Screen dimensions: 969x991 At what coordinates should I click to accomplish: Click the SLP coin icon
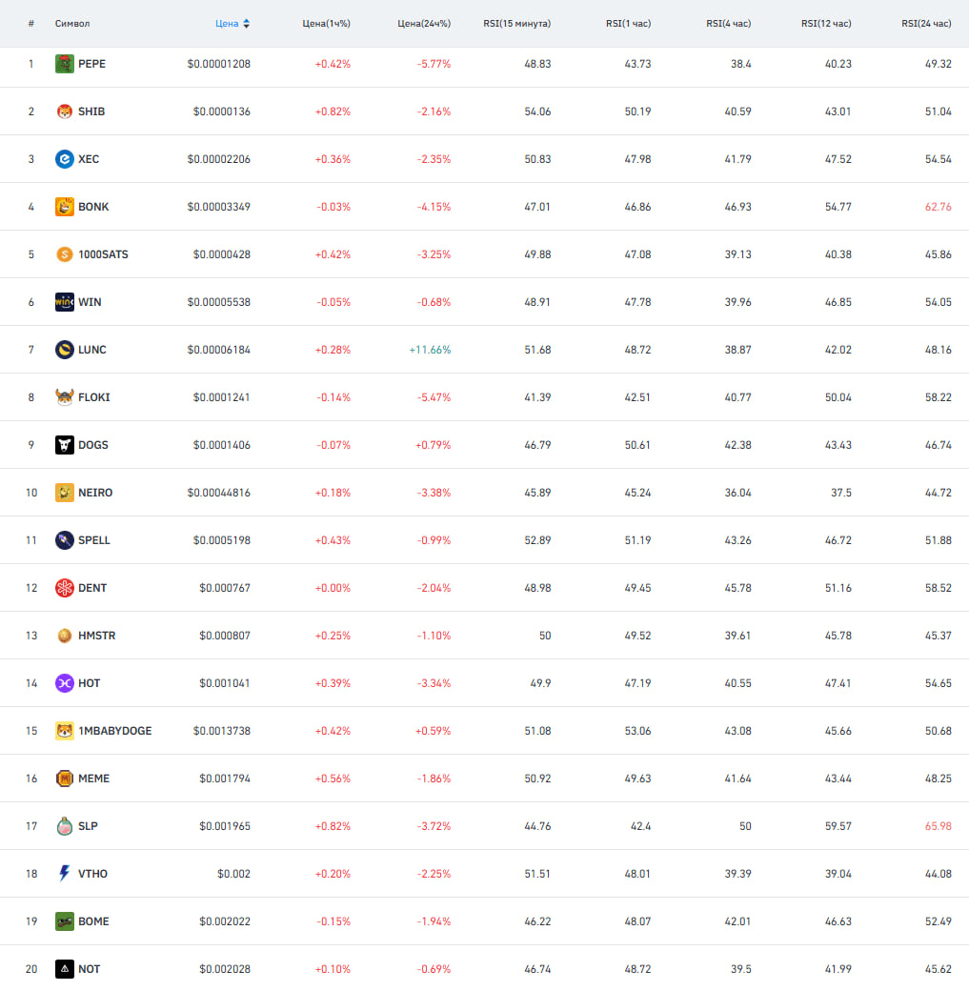click(65, 826)
